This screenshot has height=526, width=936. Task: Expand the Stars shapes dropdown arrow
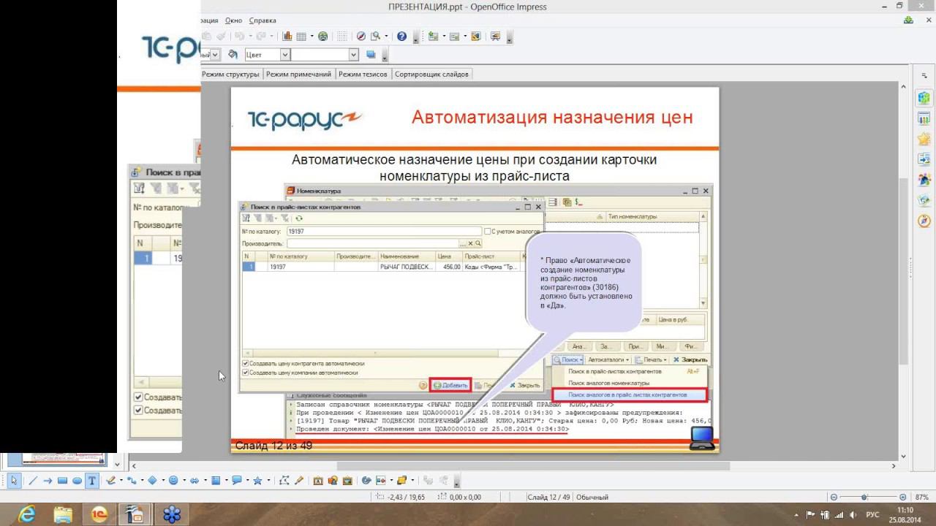click(x=268, y=481)
